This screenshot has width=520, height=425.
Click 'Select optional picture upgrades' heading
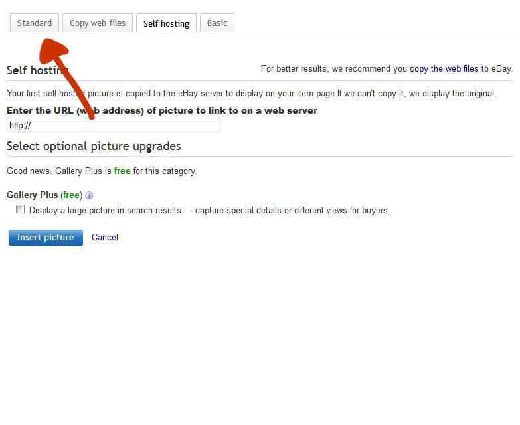94,146
